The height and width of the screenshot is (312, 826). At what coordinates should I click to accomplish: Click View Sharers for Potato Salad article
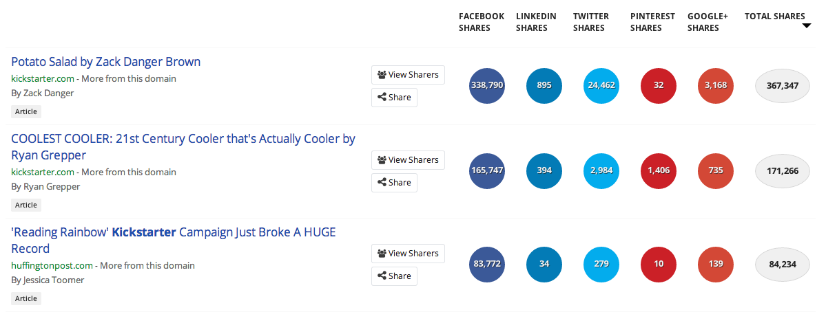(408, 75)
